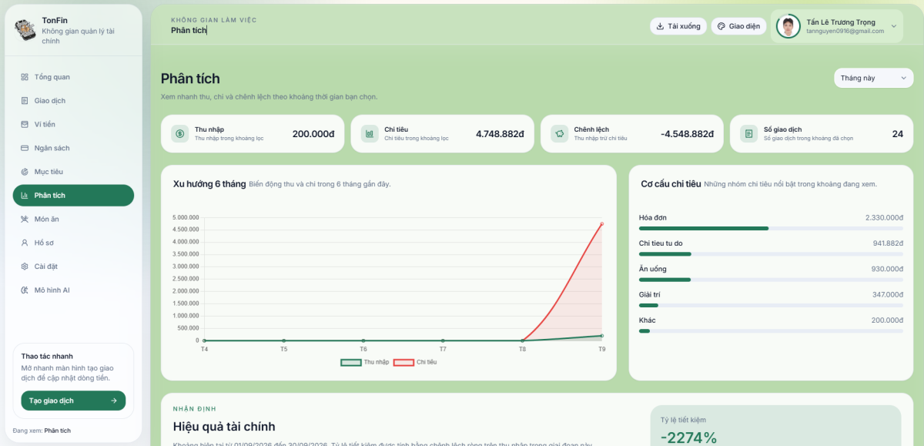Click the Hóa đơn spending progress bar
The width and height of the screenshot is (924, 446).
click(x=771, y=229)
